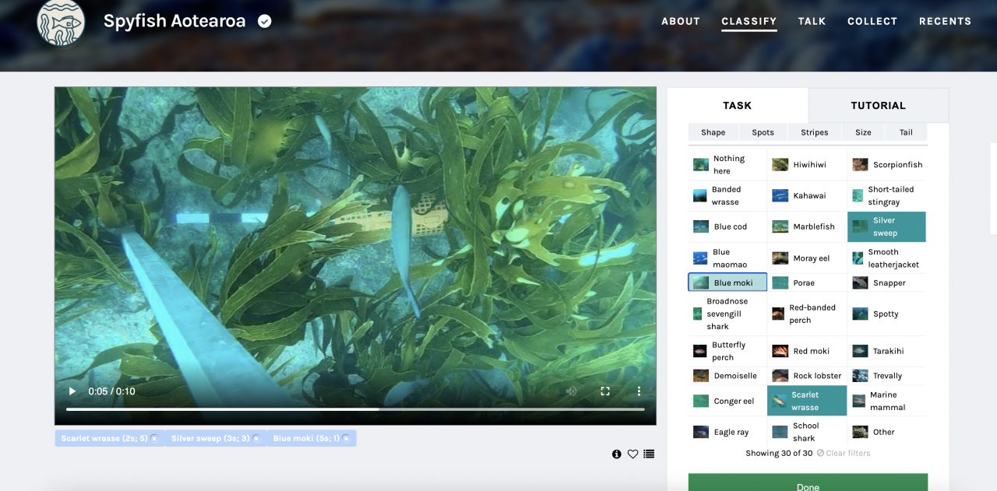Add subject to a collection
The image size is (997, 491).
click(x=649, y=454)
